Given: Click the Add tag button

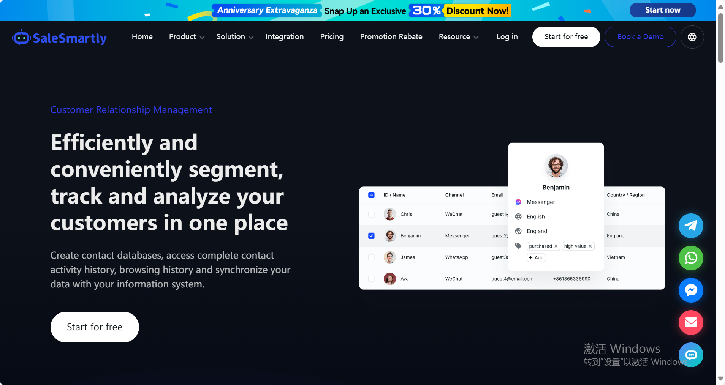Looking at the screenshot, I should coord(536,257).
